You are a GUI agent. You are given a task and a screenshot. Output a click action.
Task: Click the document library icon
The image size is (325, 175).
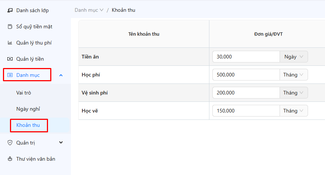(10, 159)
